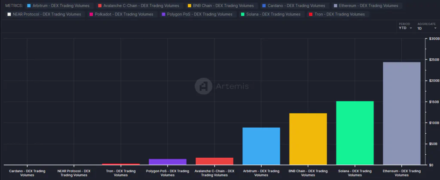Open the Period YTD dropdown
The image size is (440, 180).
406,26
